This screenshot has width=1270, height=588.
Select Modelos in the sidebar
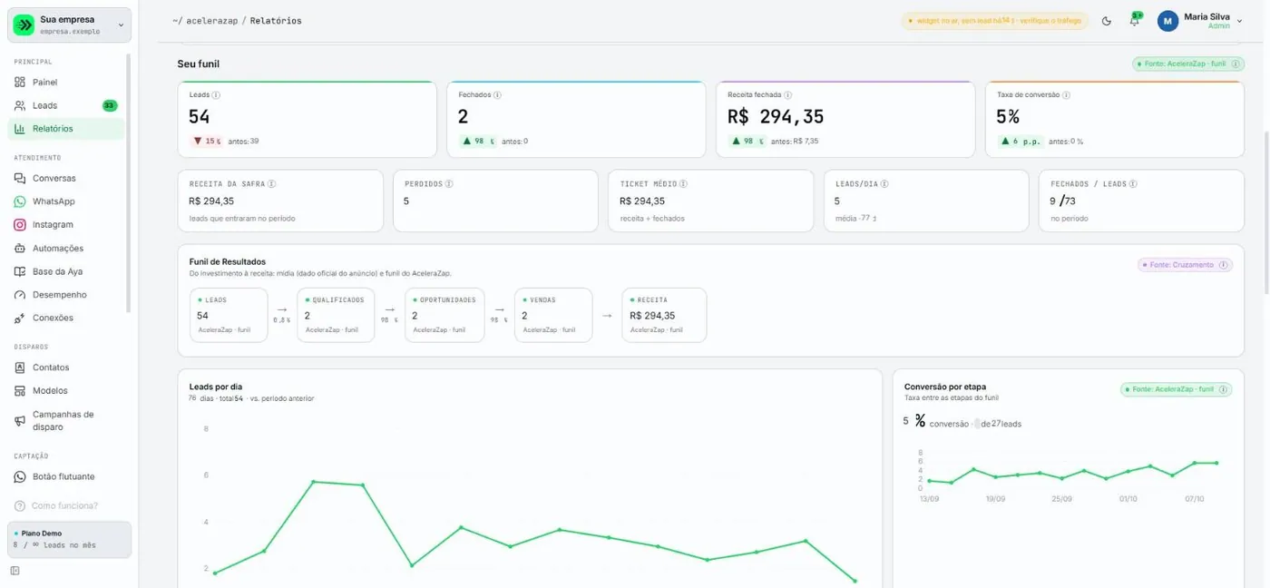[x=66, y=391]
